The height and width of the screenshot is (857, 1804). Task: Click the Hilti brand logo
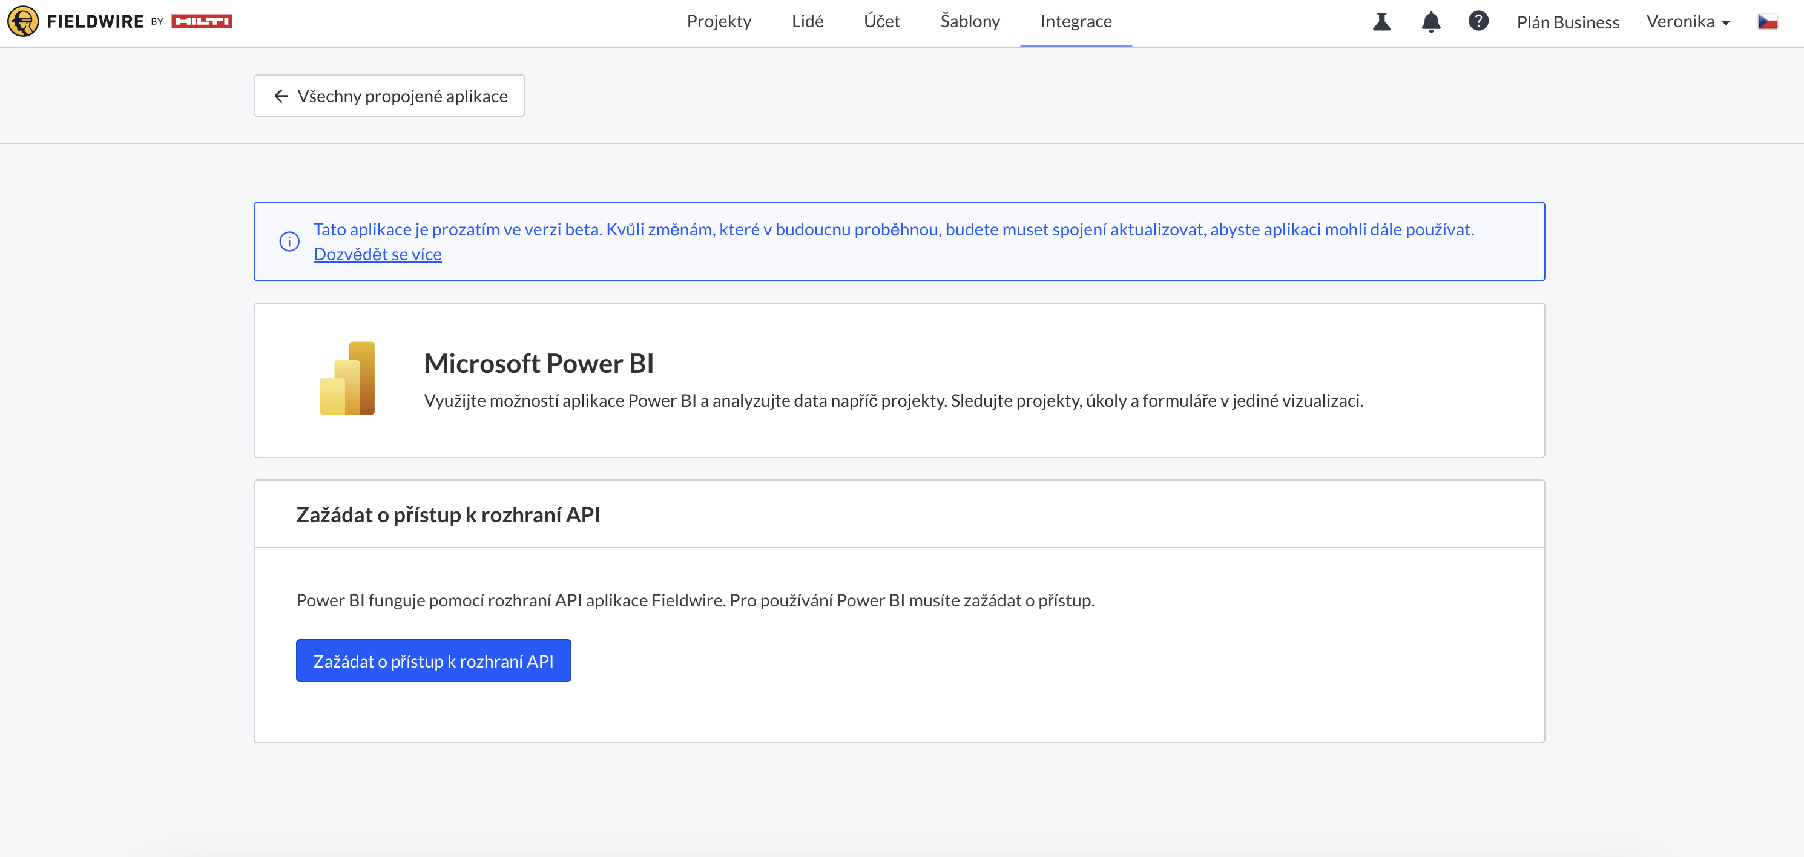pos(202,21)
